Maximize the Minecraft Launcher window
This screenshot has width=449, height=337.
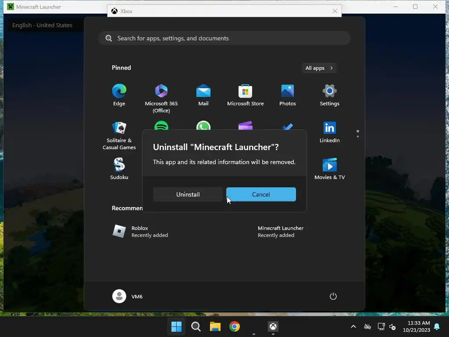tap(415, 7)
